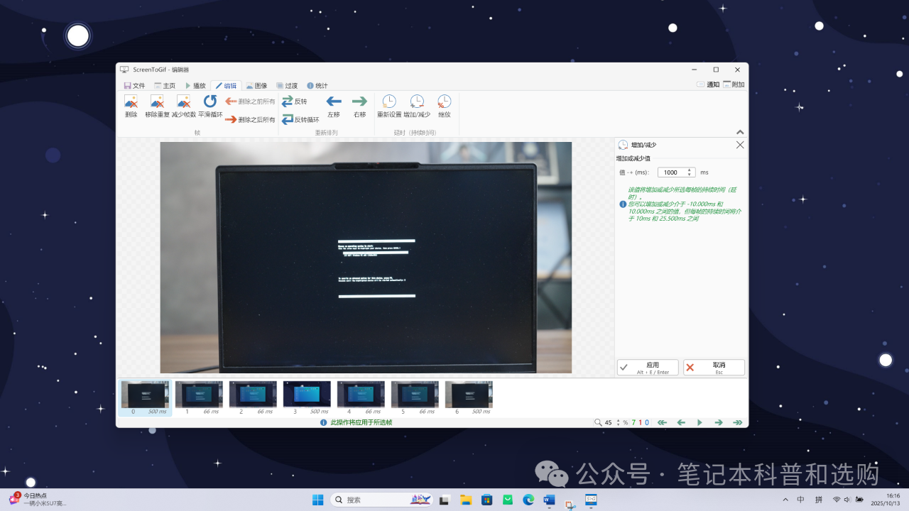This screenshot has width=909, height=511.
Task: Select frame 3 thumbnail in the timeline
Action: coord(307,397)
